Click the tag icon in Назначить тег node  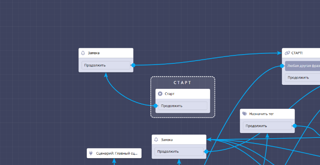pos(244,114)
